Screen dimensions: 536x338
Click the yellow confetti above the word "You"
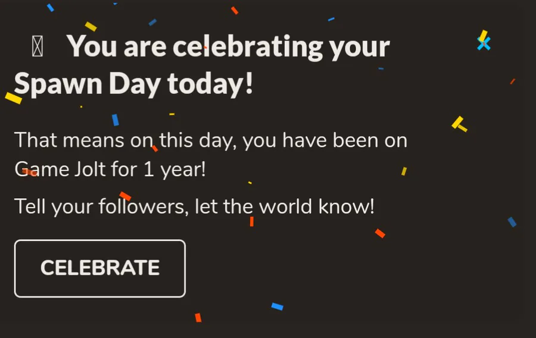point(91,26)
